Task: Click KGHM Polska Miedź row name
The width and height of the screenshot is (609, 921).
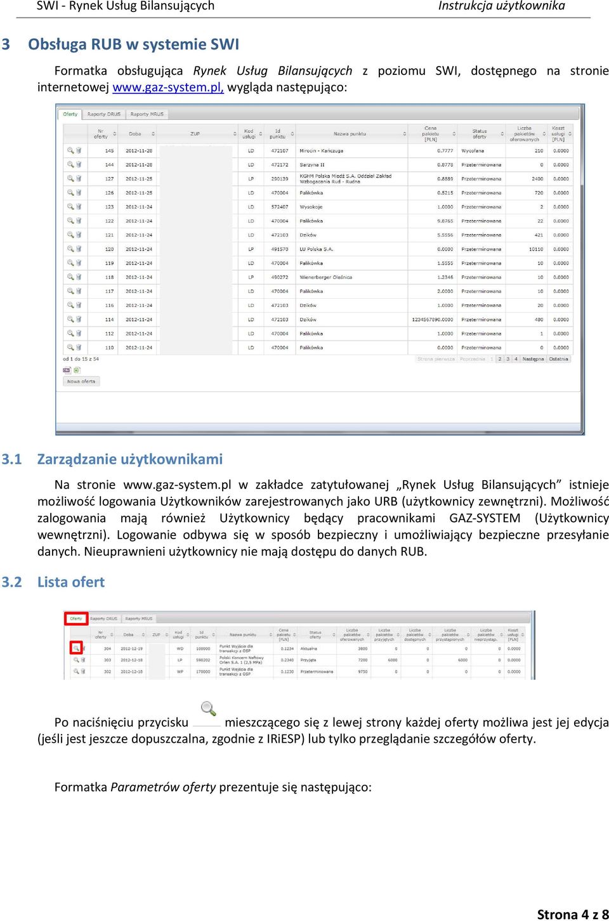Action: (x=346, y=179)
